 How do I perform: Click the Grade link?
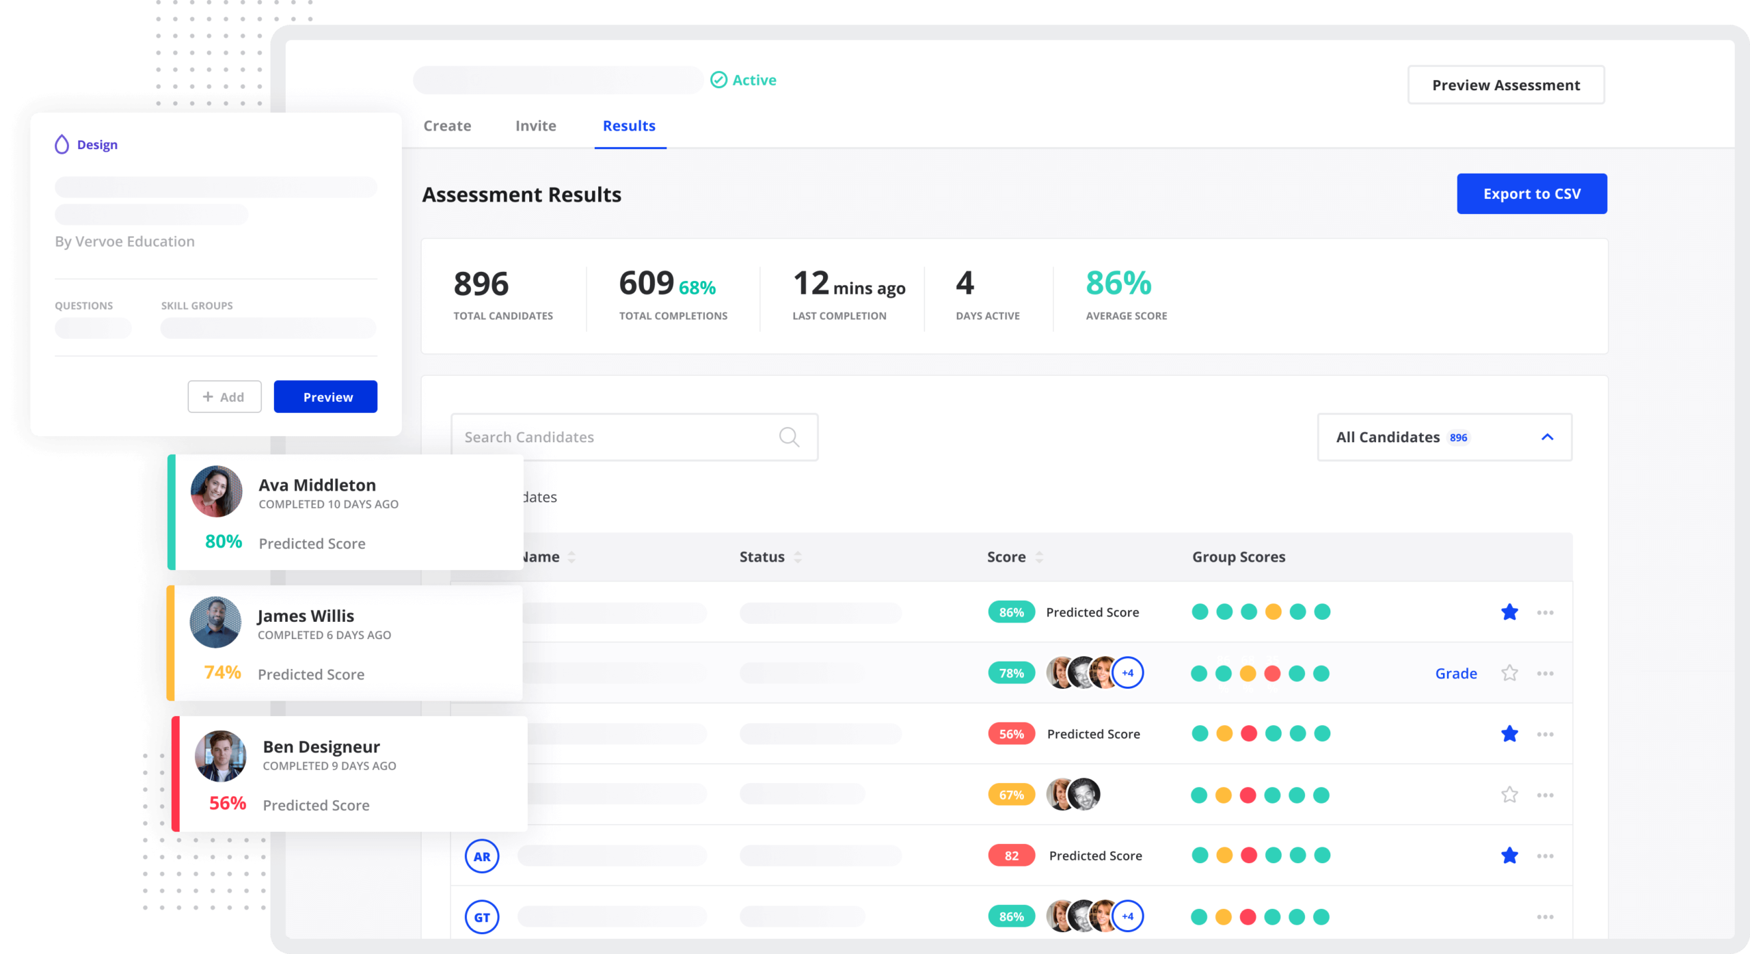[x=1455, y=674]
